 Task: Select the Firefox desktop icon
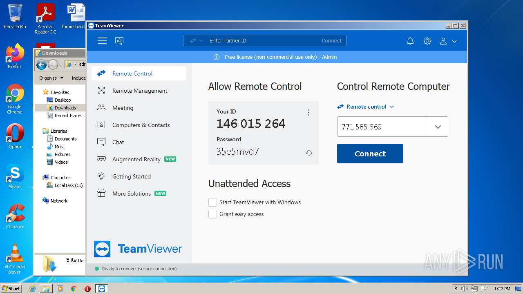15,56
